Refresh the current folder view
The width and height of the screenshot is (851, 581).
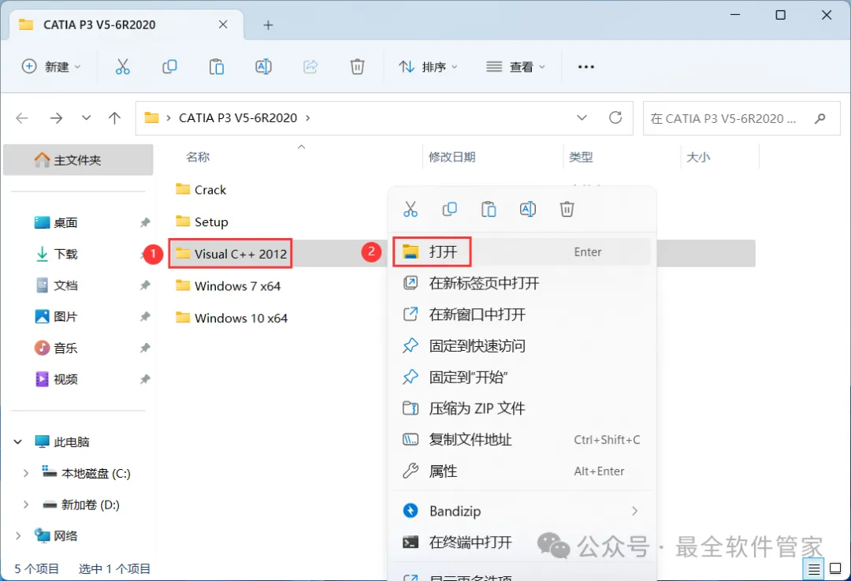coord(615,117)
